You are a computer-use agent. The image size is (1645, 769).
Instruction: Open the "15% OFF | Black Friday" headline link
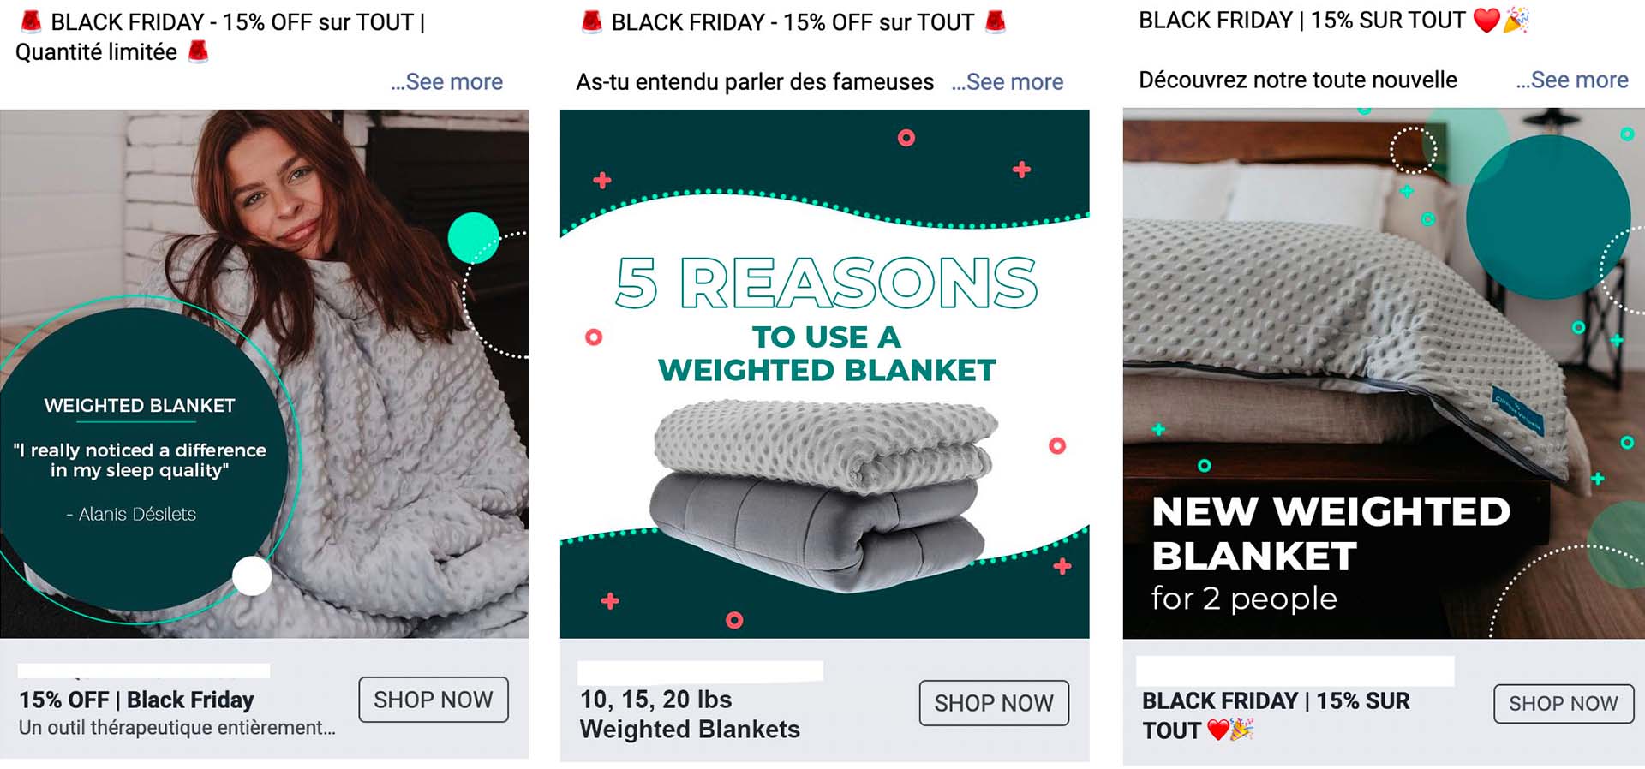click(137, 700)
